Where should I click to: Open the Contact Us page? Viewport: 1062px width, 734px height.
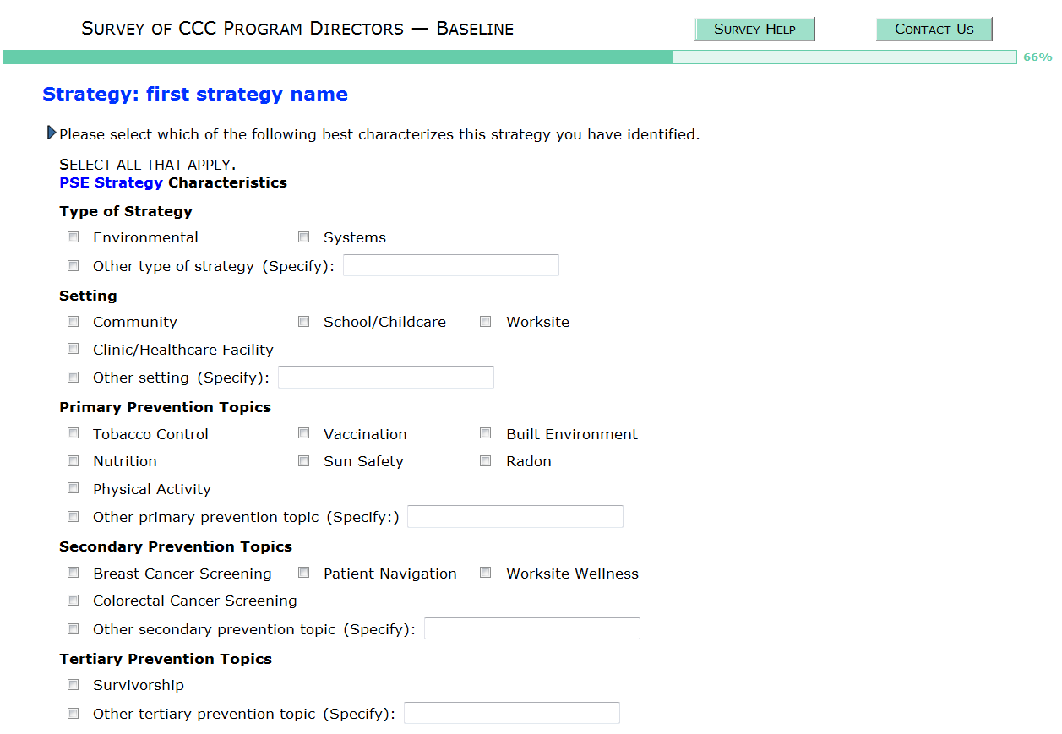point(934,29)
